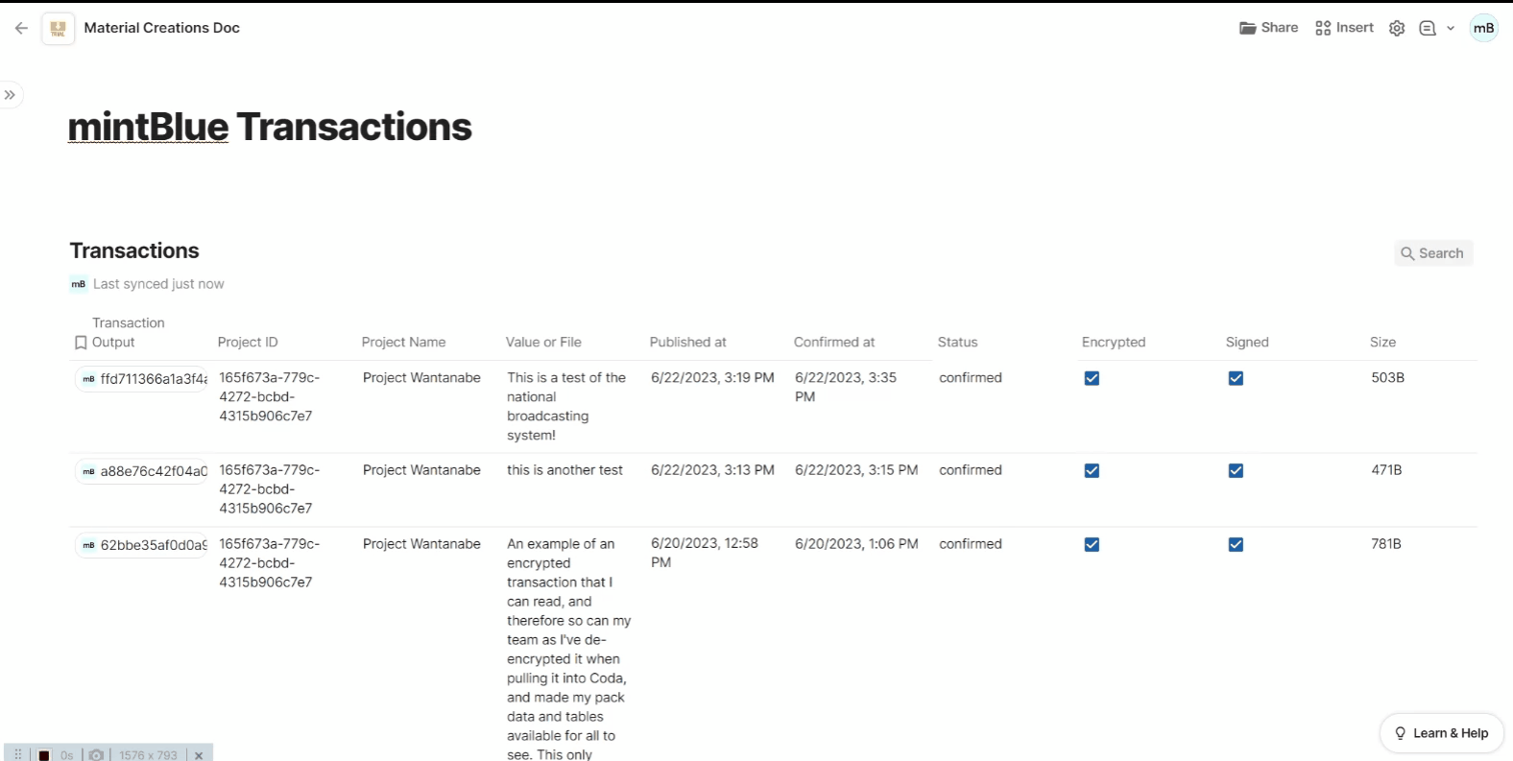Viewport: 1513px width, 761px height.
Task: Click the mB icon on 62bbe35af0d0a9 row
Action: pyautogui.click(x=88, y=545)
